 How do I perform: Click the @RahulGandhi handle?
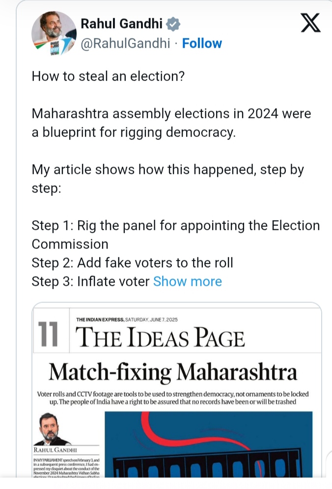coord(125,43)
